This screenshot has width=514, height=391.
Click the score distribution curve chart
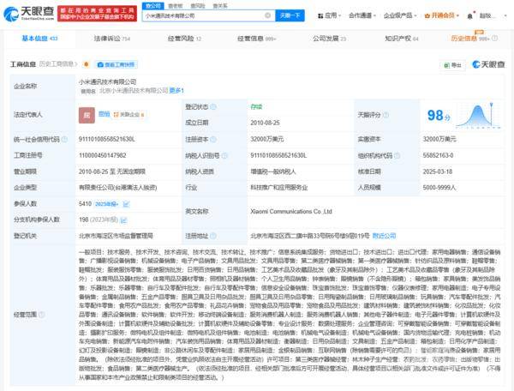478,116
